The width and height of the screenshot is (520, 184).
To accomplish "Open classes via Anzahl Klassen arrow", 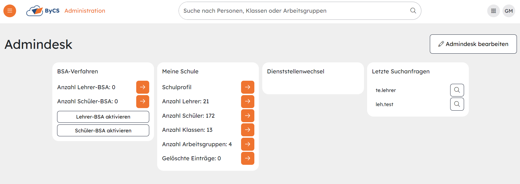I will click(x=248, y=130).
